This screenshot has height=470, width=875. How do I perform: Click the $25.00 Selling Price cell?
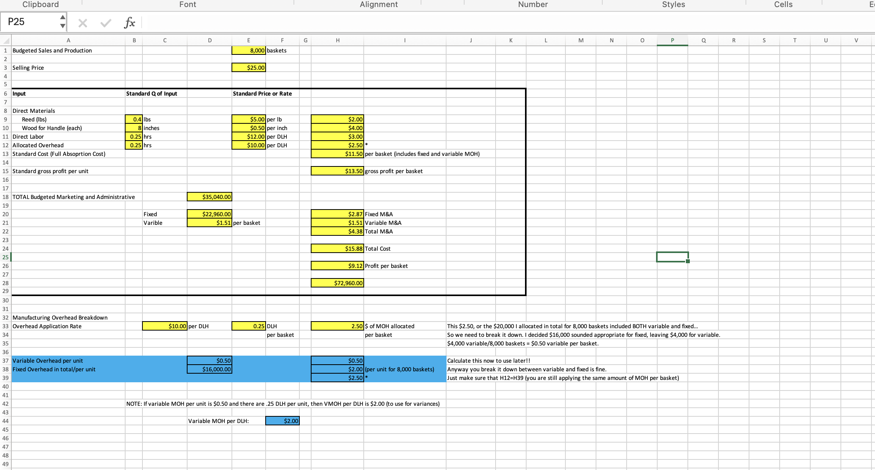click(249, 68)
